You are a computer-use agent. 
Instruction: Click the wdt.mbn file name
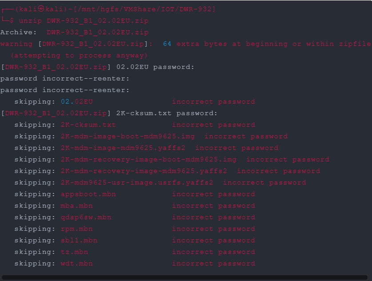[76, 264]
